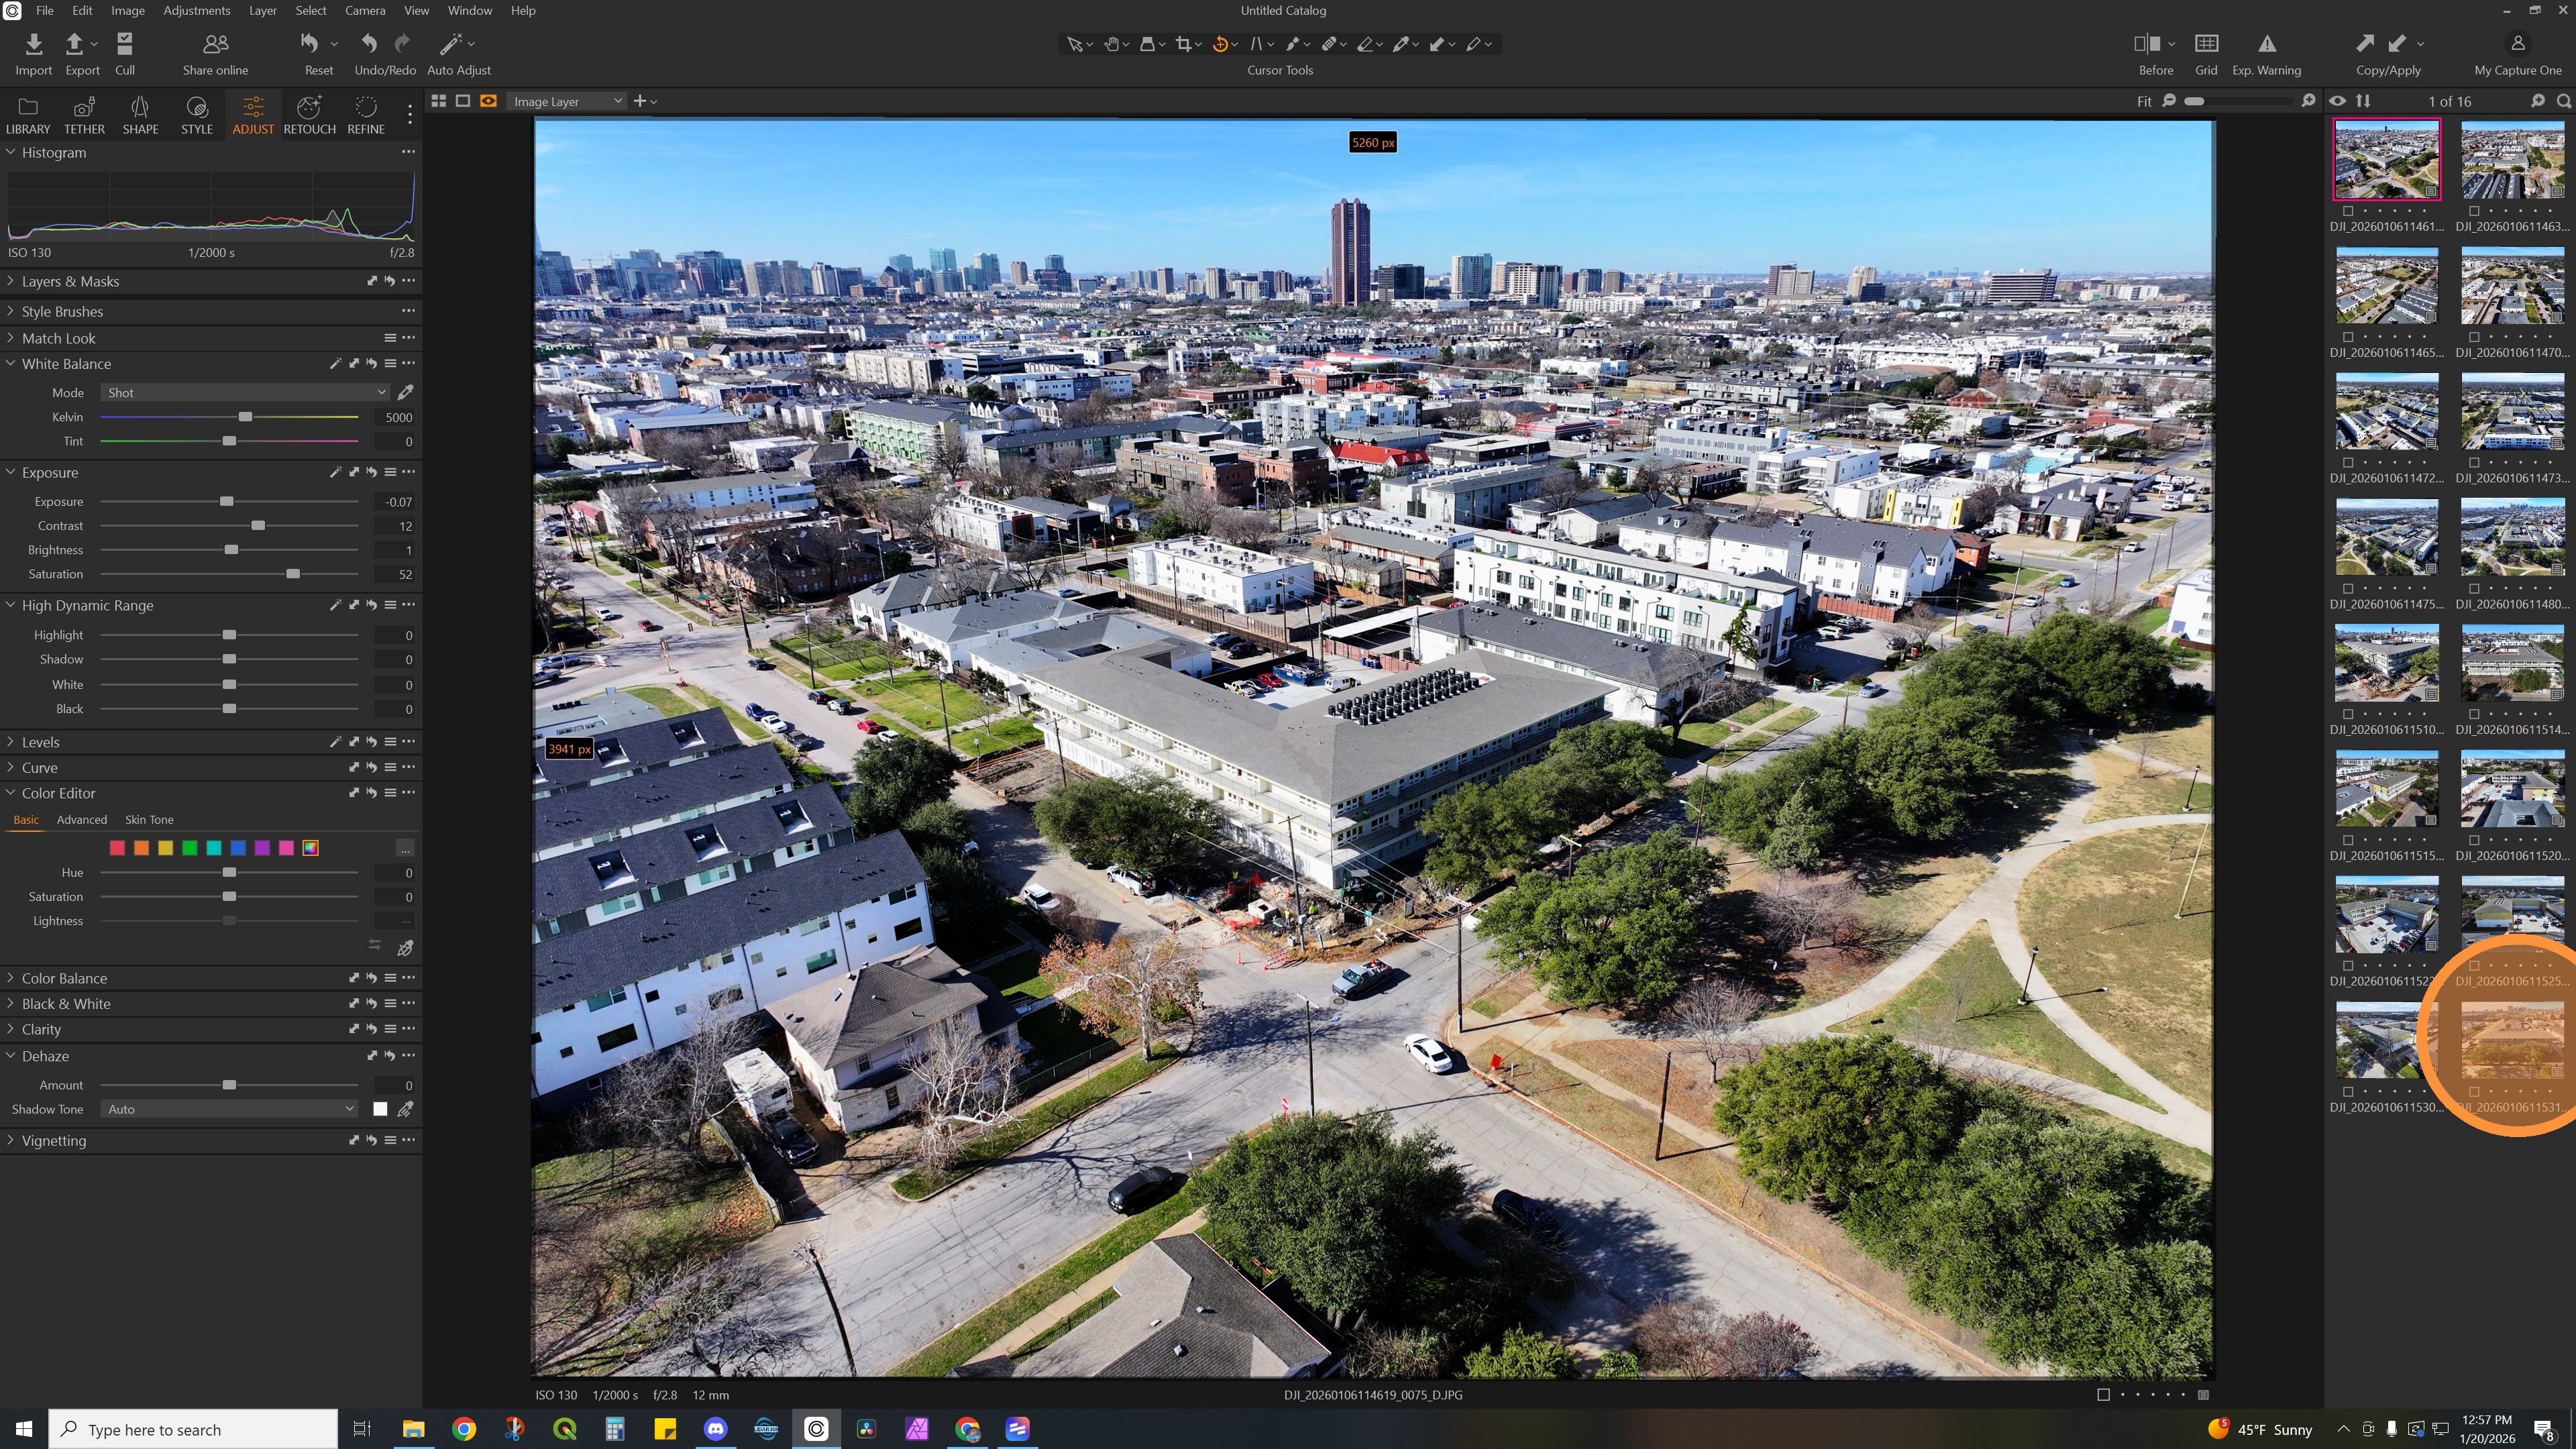
Task: Open the Camera menu
Action: point(365,11)
